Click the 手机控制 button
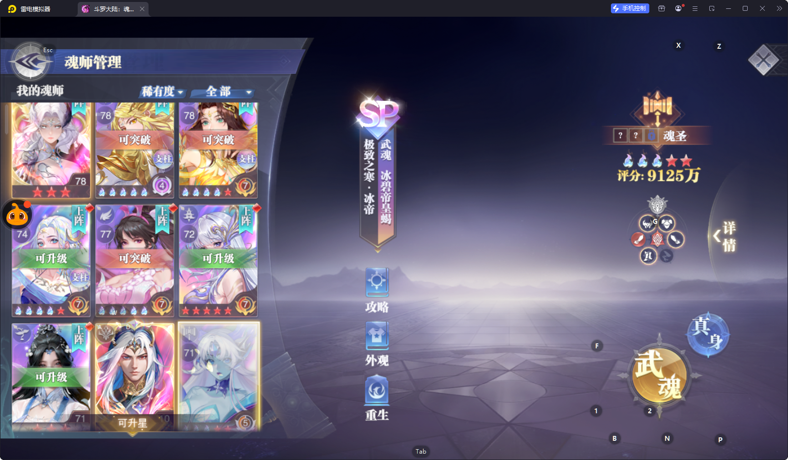Screen dimensions: 788x460 pos(630,8)
